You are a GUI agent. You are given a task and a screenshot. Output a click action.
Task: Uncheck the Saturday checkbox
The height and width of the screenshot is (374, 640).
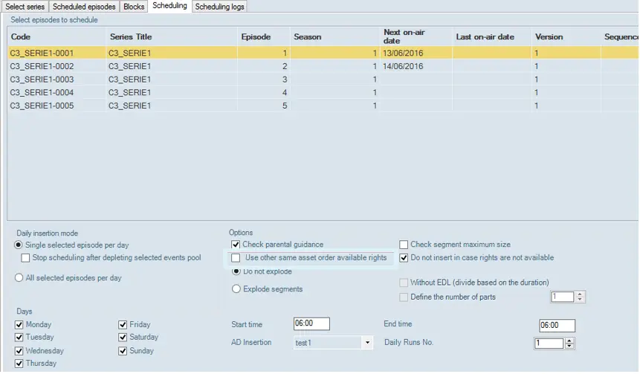pyautogui.click(x=123, y=338)
